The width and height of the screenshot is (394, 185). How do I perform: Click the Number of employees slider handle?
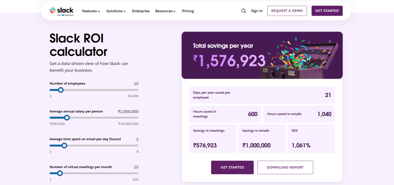(60, 90)
